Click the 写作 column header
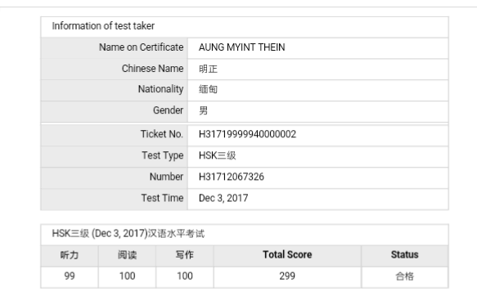The height and width of the screenshot is (305, 477). (x=185, y=255)
